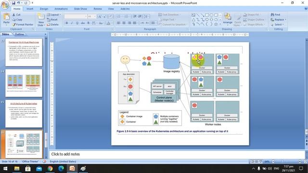Toggle Strikethrough formatting
This screenshot has height=173, width=308.
coord(83,23)
